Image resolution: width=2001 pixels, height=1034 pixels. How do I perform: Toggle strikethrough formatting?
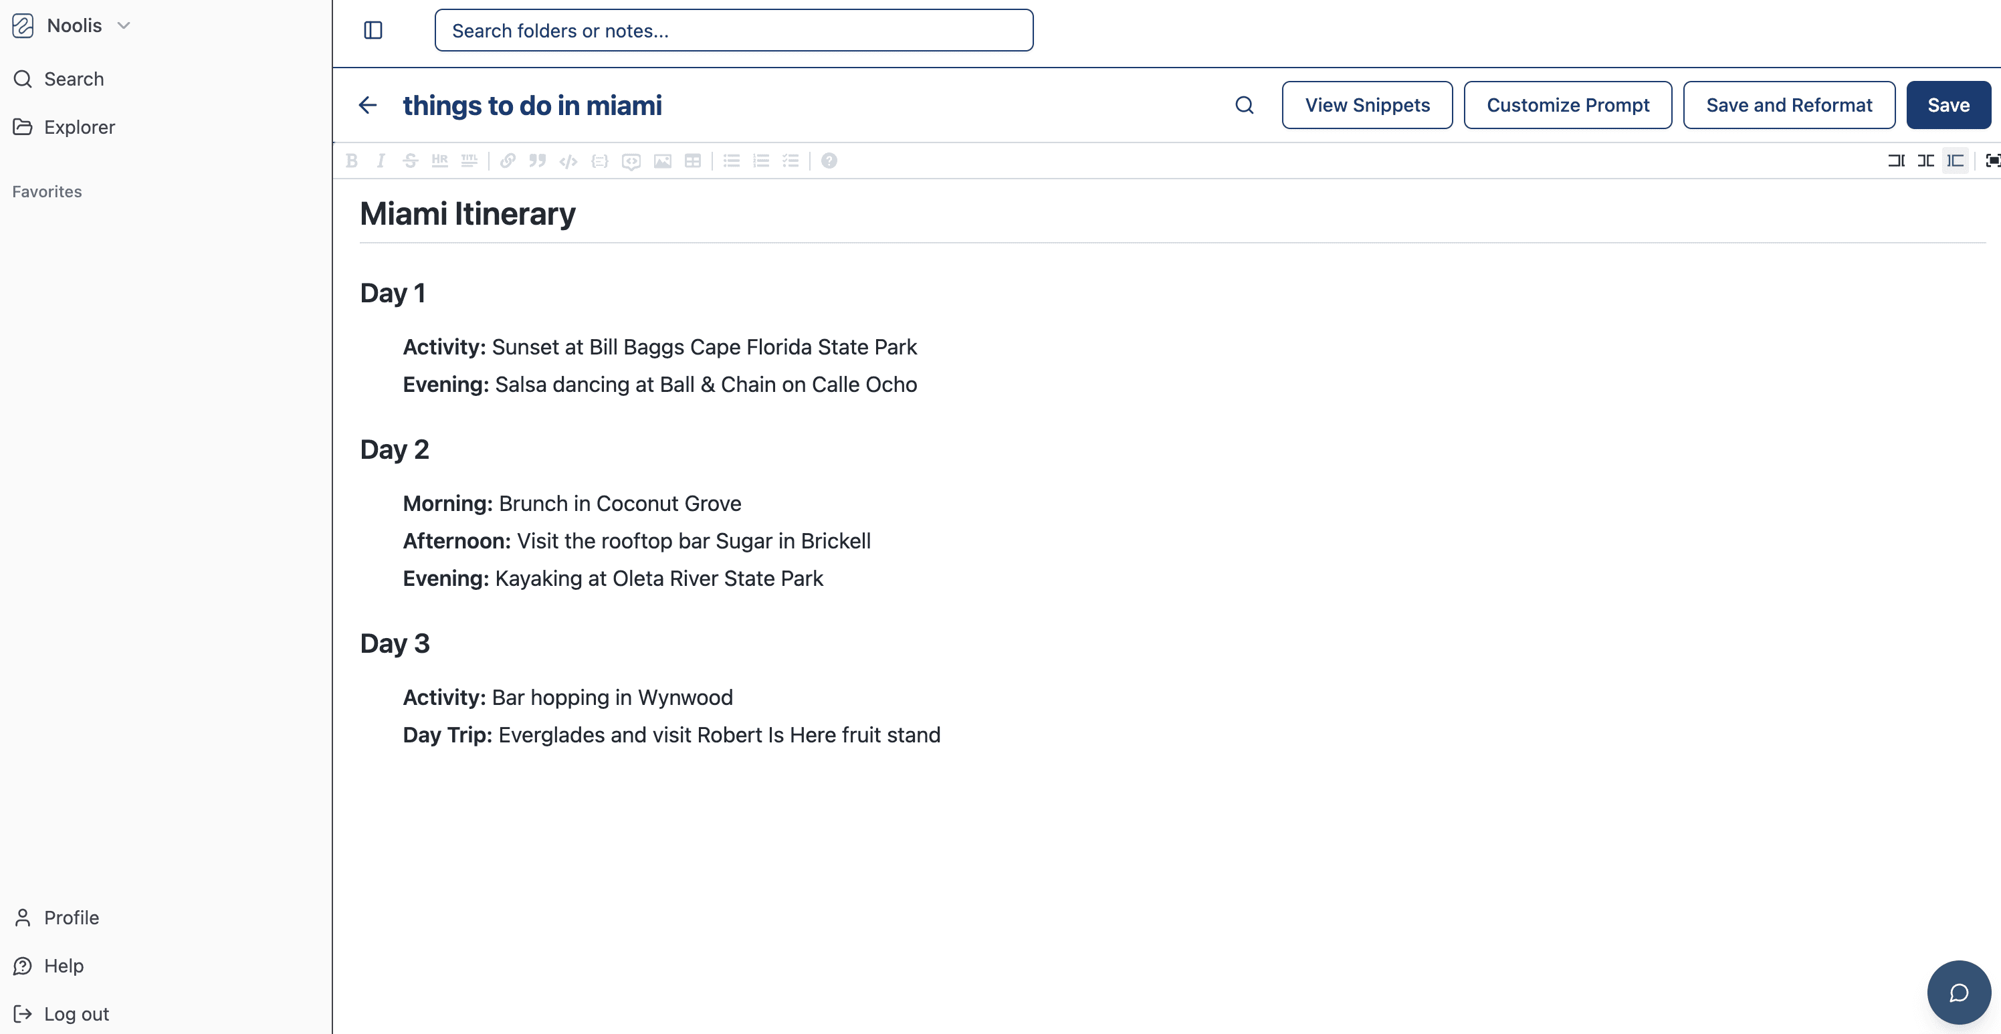pos(410,161)
